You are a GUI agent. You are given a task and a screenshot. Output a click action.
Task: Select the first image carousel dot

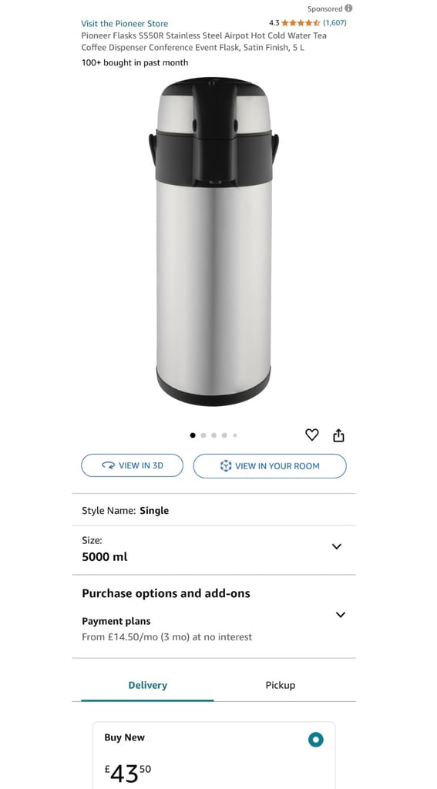(193, 435)
